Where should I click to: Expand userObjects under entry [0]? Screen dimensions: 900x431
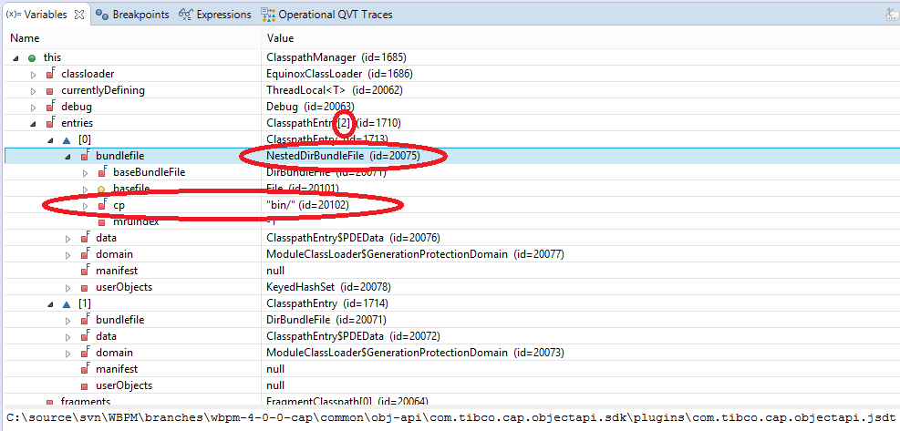click(x=68, y=287)
